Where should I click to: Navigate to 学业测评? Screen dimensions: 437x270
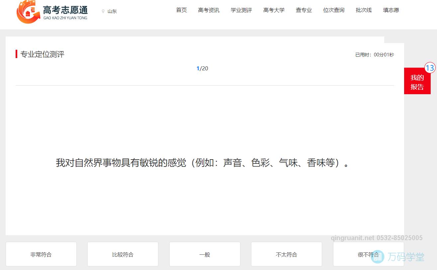point(241,10)
